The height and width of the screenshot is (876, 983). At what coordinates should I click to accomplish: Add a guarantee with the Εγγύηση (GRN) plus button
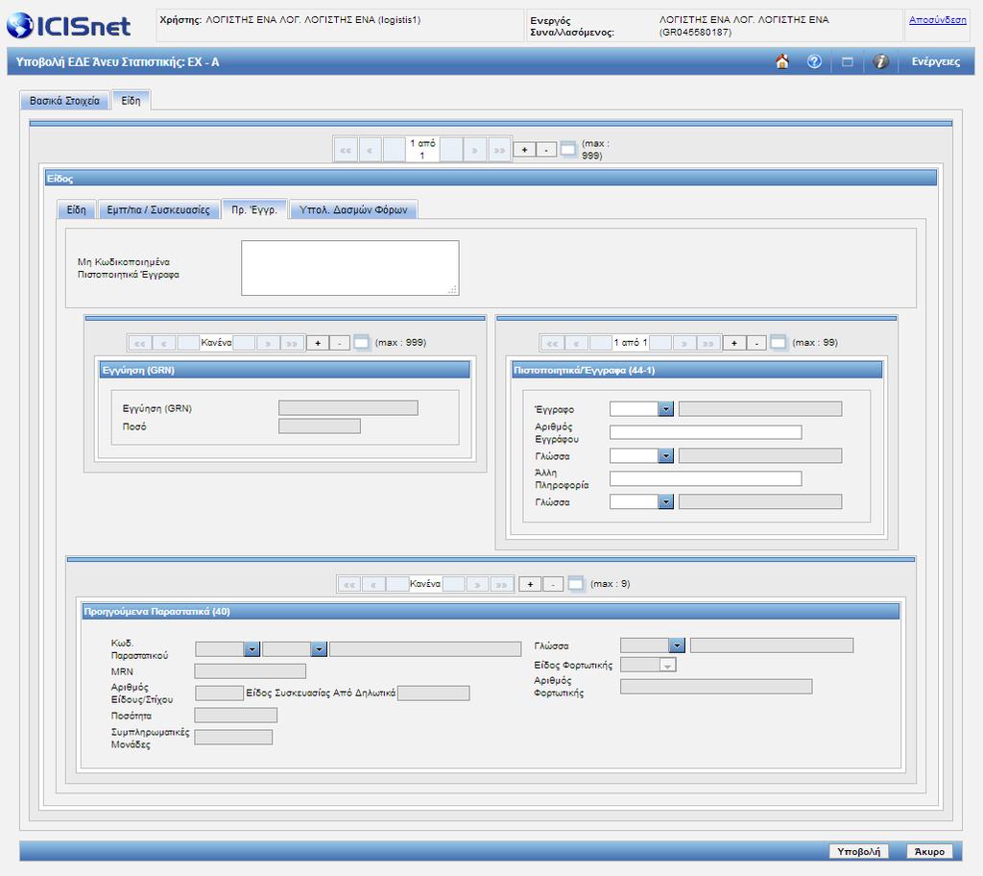point(318,343)
